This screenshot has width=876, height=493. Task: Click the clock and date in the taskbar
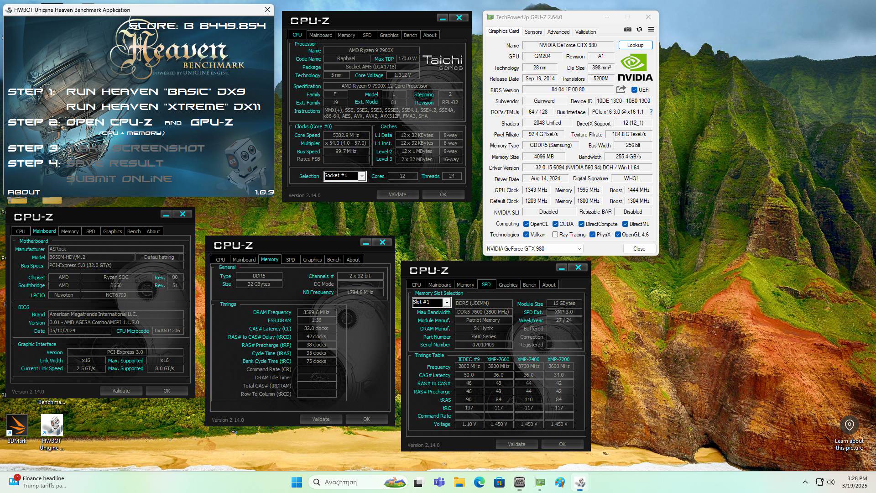(x=854, y=482)
